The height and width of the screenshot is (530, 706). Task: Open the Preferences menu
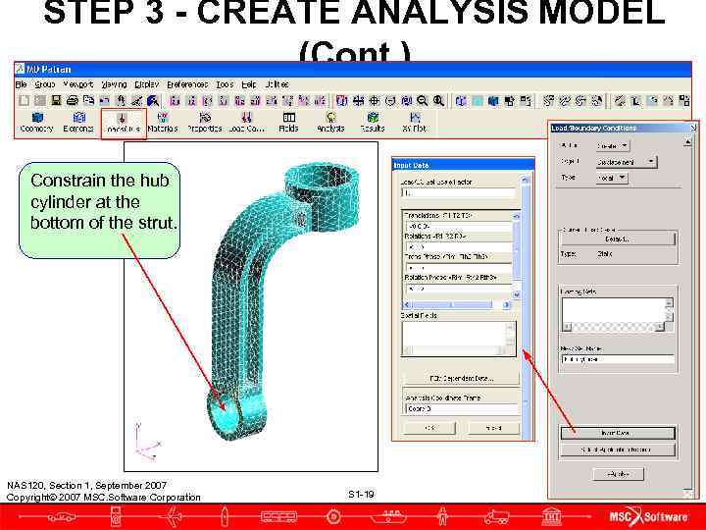click(187, 84)
